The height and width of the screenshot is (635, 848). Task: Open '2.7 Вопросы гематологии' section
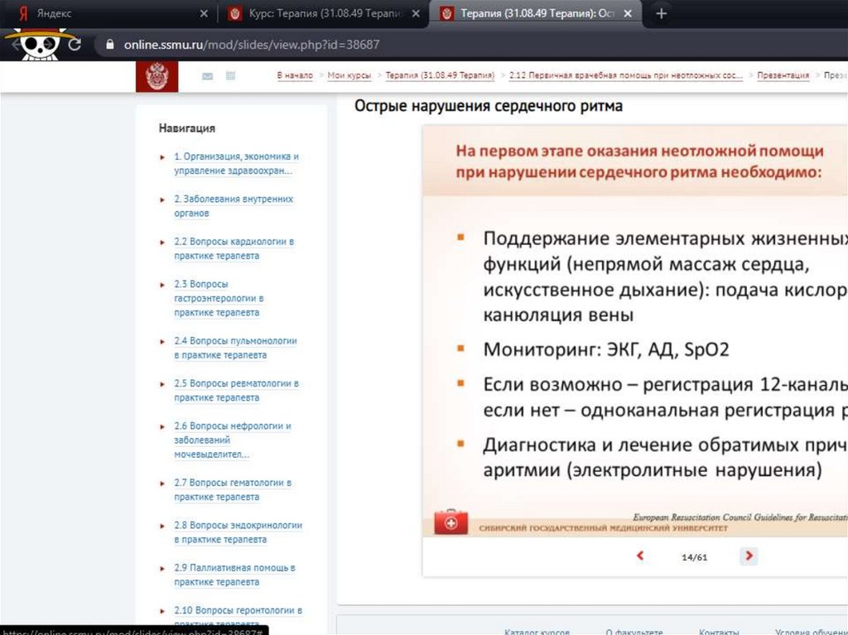point(233,489)
